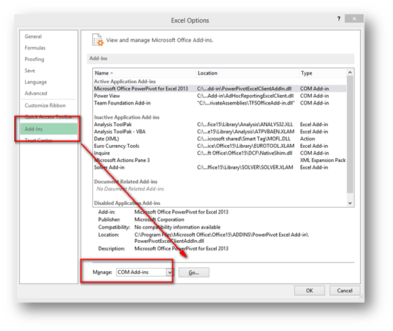Click the add-ins list vertical scrollbar

350,134
